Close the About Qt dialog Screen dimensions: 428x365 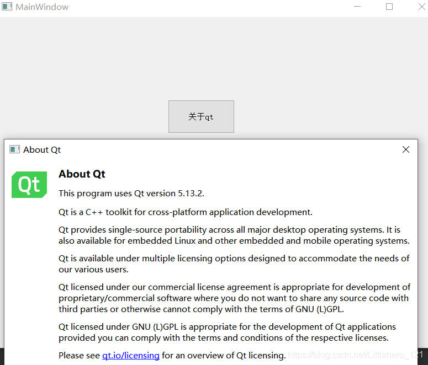point(405,149)
